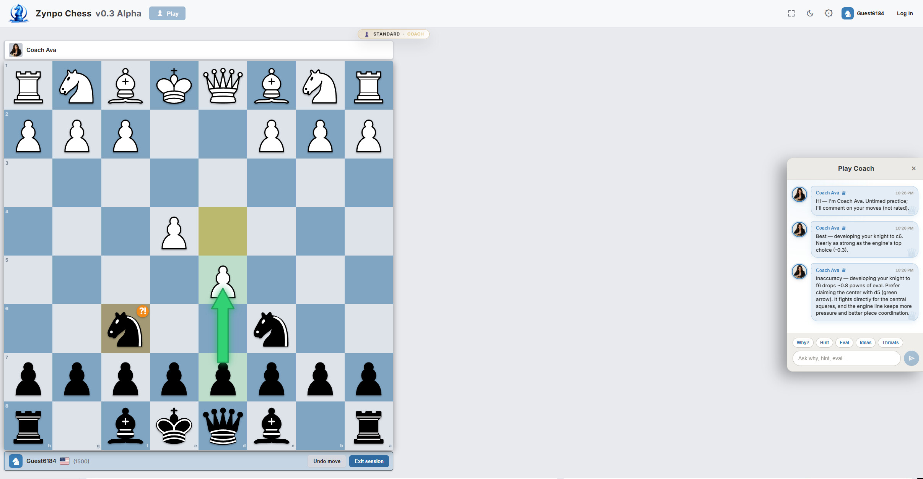Viewport: 923px width, 479px height.
Task: Focus the 'Ask why, hint, eval' input
Action: pyautogui.click(x=846, y=358)
